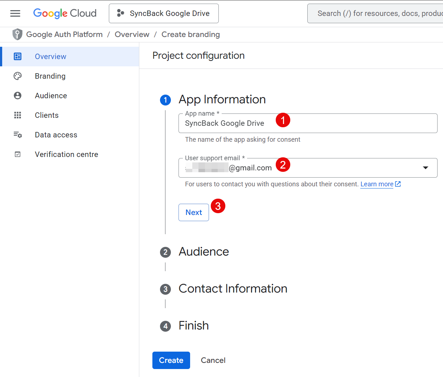Focus the App name input field
Viewport: 443px width, 377px height.
click(x=308, y=123)
